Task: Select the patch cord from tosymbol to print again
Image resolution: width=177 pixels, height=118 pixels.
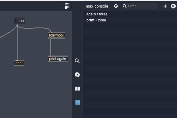Action: point(51,47)
